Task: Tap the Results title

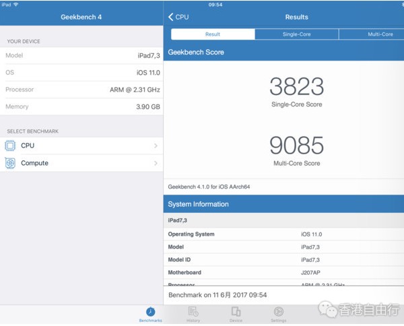Action: coord(296,17)
